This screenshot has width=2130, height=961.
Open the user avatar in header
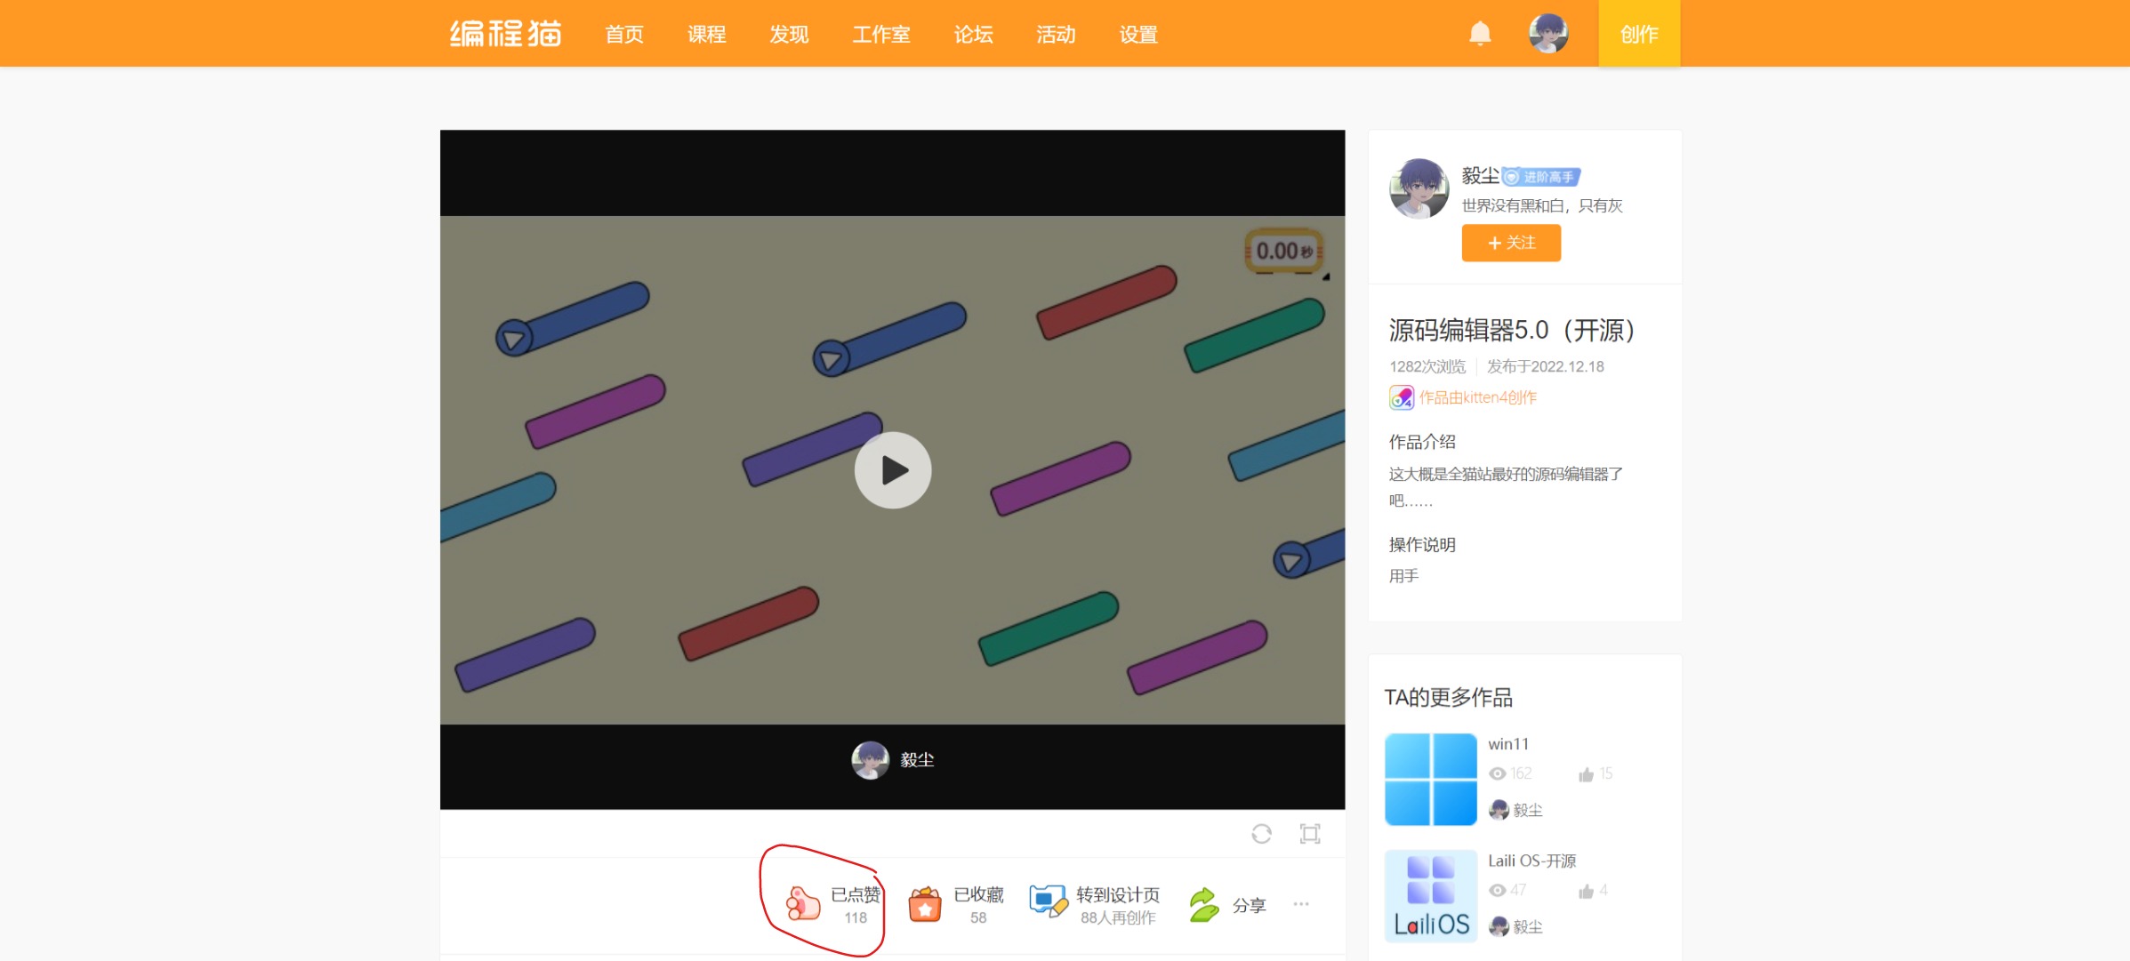(x=1548, y=34)
